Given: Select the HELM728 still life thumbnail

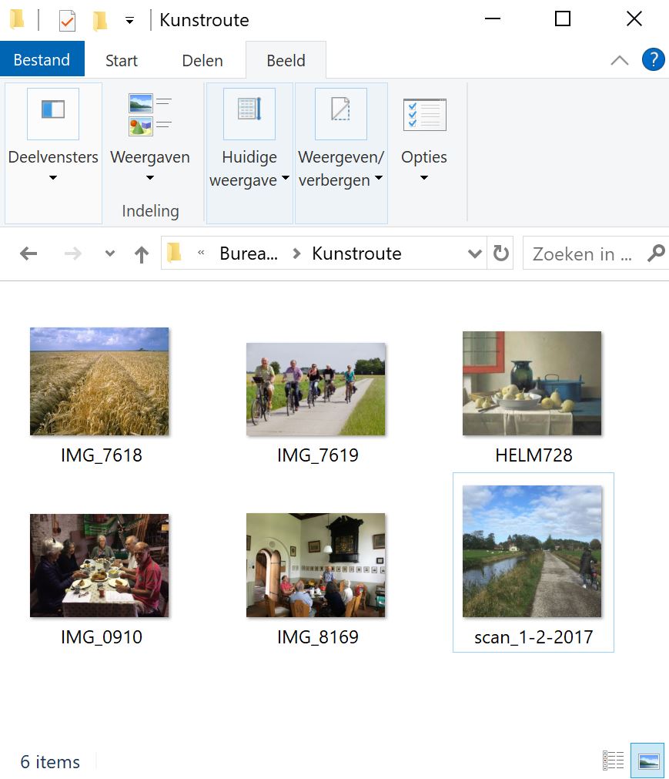Looking at the screenshot, I should 532,384.
